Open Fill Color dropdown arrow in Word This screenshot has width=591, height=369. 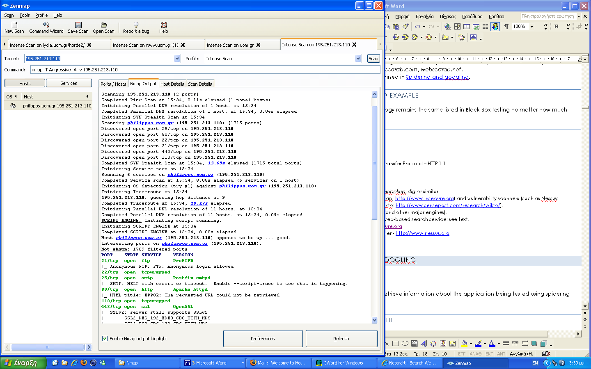pyautogui.click(x=471, y=344)
